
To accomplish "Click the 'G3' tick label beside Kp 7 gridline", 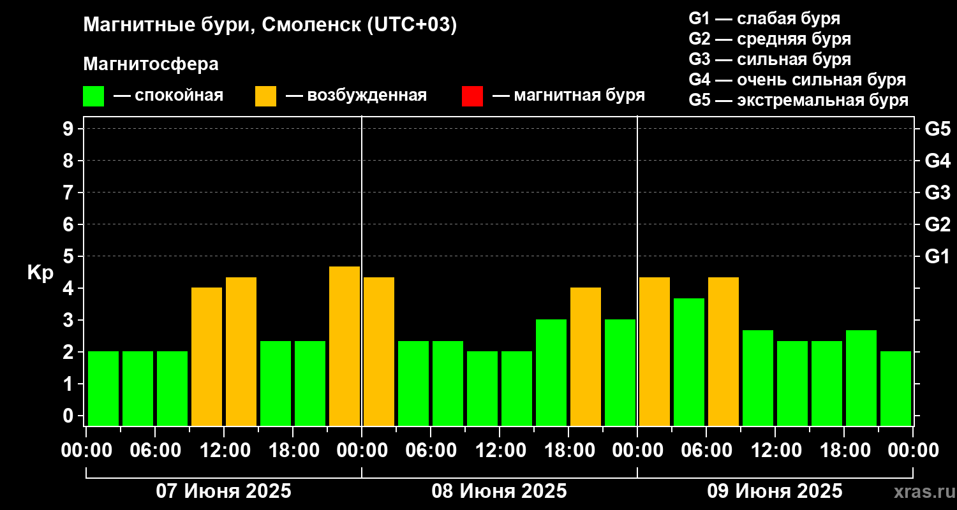I will pyautogui.click(x=937, y=193).
